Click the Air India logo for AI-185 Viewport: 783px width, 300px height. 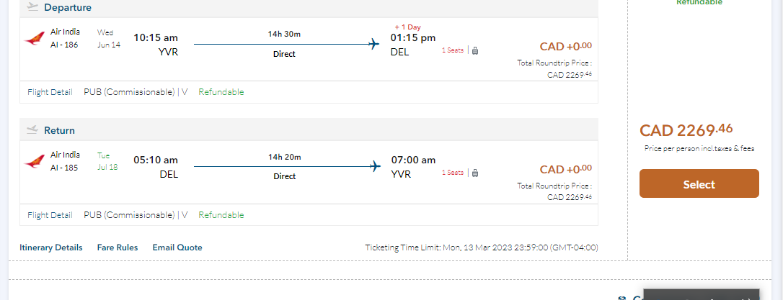(34, 160)
